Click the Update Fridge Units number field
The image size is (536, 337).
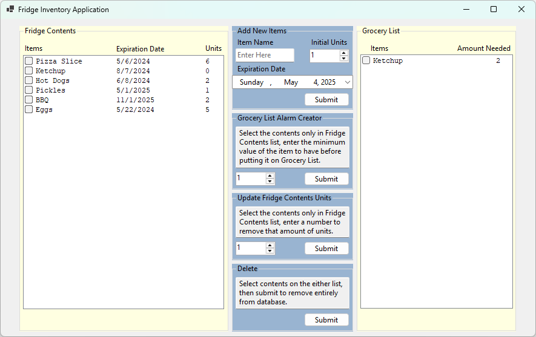(251, 248)
